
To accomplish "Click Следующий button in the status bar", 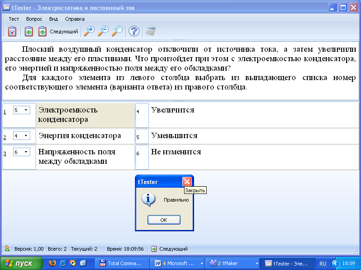I will (x=169, y=249).
